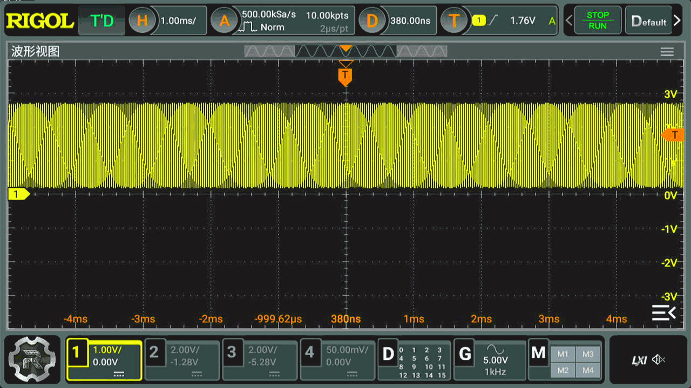Enable channel 3 tab
The image size is (691, 388).
coord(260,360)
